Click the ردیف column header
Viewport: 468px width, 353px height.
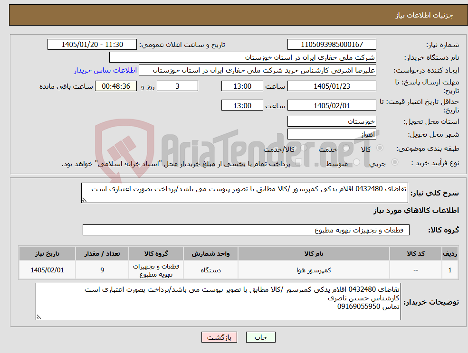450,253
